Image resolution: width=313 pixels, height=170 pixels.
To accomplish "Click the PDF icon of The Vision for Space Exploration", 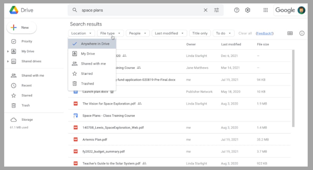I will (x=76, y=104).
